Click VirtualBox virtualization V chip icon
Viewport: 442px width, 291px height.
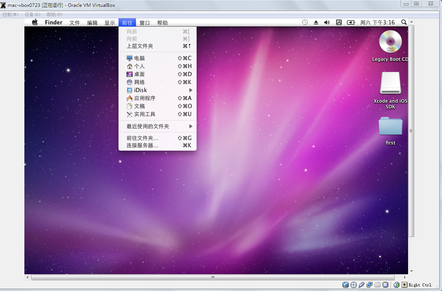pyautogui.click(x=385, y=285)
